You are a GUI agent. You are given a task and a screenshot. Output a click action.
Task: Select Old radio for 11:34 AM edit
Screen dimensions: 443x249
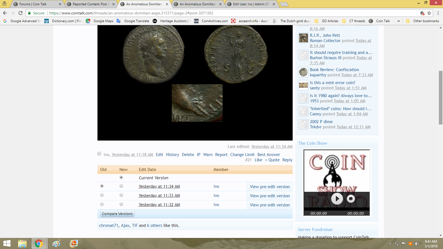[102, 186]
